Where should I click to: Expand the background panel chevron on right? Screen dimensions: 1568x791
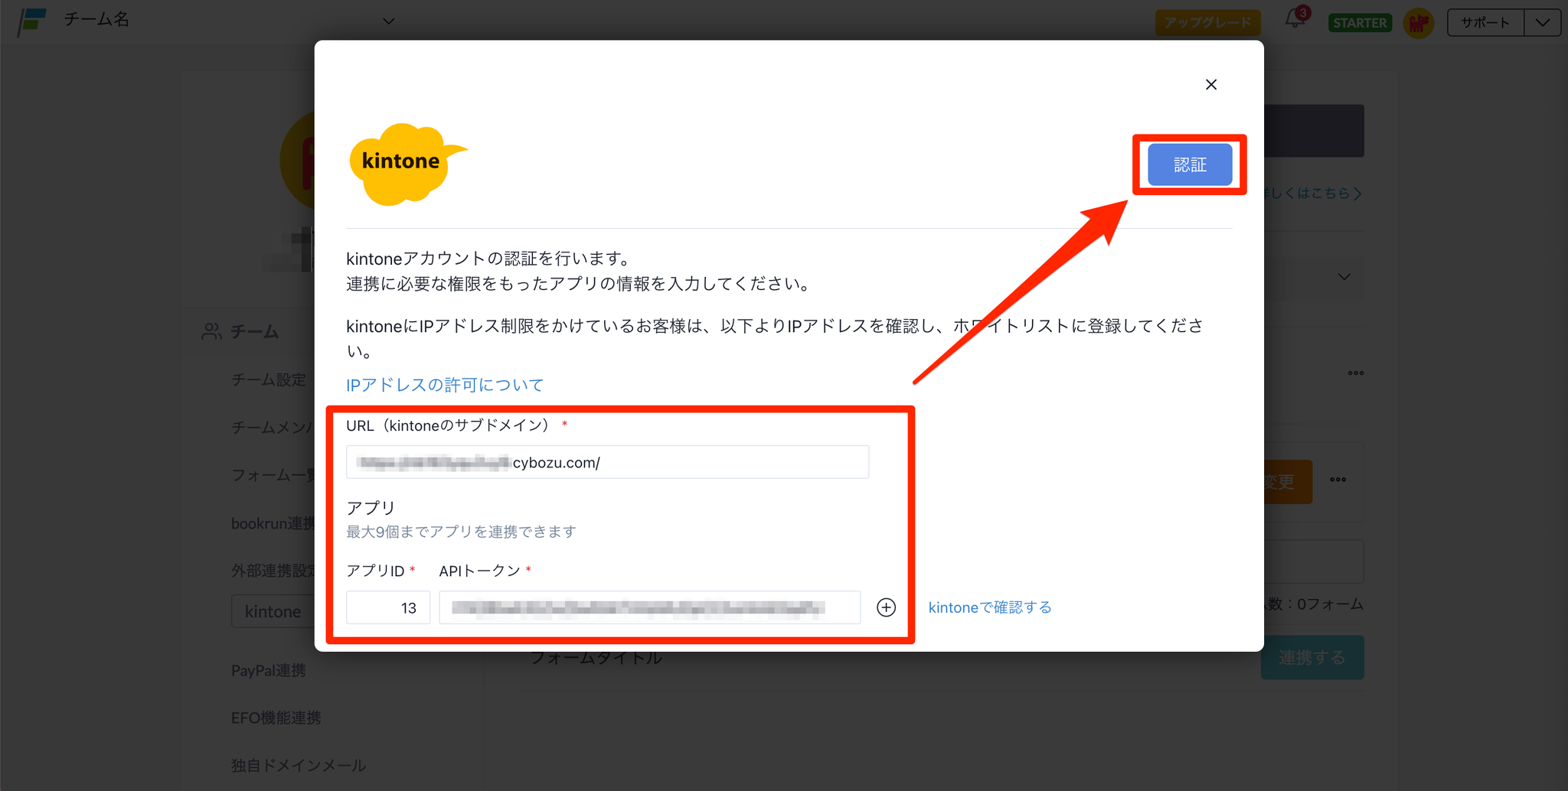(x=1344, y=277)
